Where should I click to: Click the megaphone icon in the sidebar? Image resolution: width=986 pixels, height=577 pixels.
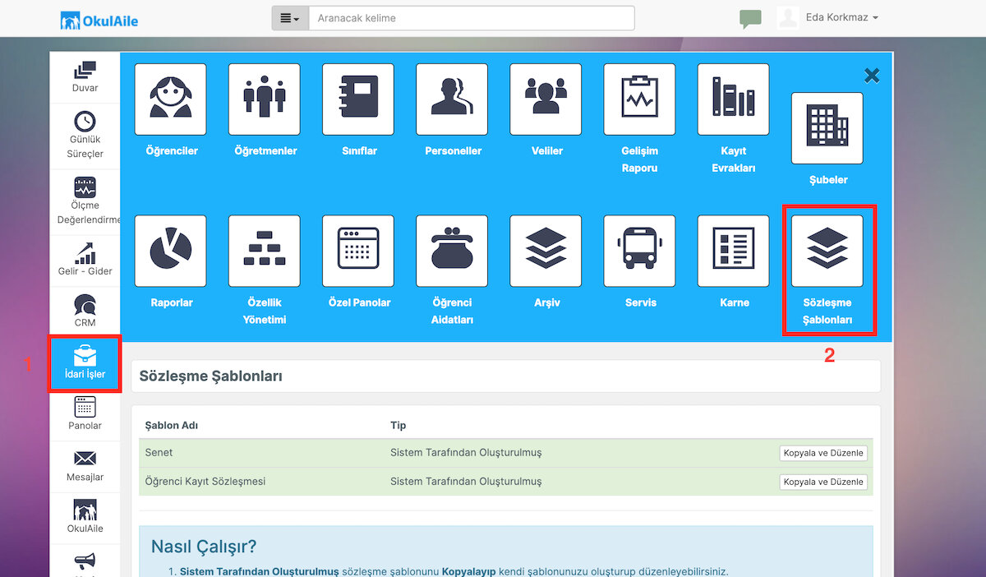85,562
